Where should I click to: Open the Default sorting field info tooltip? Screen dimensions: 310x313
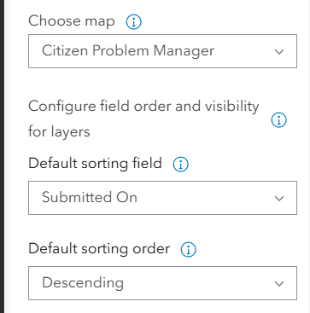point(180,165)
